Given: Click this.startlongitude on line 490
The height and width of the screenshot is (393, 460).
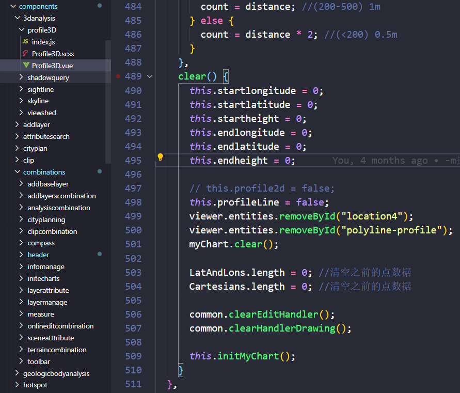Looking at the screenshot, I should (x=242, y=91).
